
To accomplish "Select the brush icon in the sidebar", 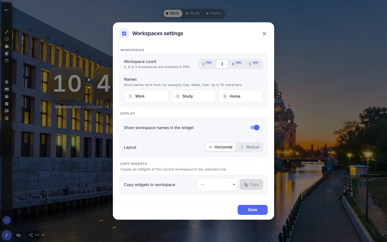I will 7,32.
